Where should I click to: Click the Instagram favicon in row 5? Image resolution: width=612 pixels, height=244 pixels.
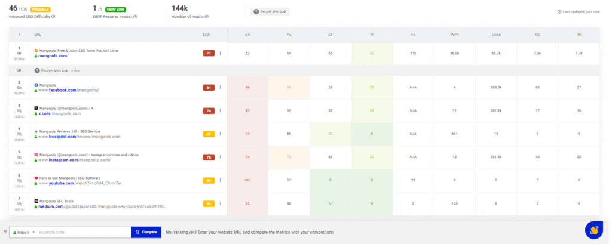coord(36,155)
